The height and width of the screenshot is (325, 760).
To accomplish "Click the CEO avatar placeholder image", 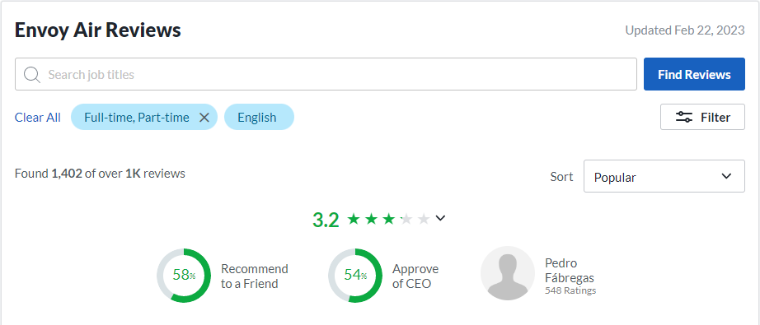I will click(x=508, y=273).
